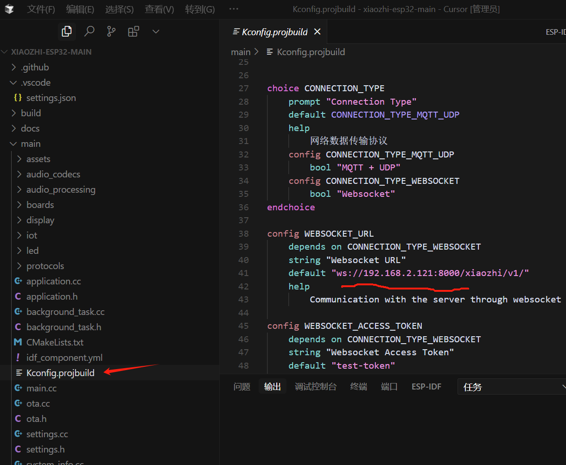Expand the .github folder
Screen dimensions: 566x465
click(x=35, y=67)
